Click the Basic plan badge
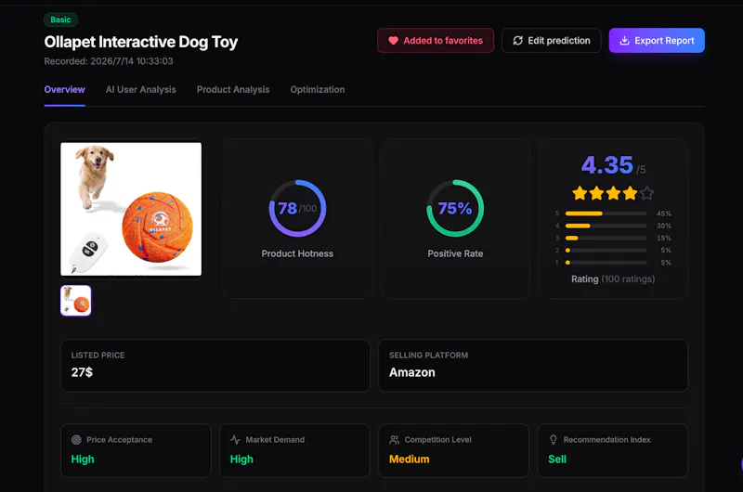The width and height of the screenshot is (743, 492). tap(60, 19)
